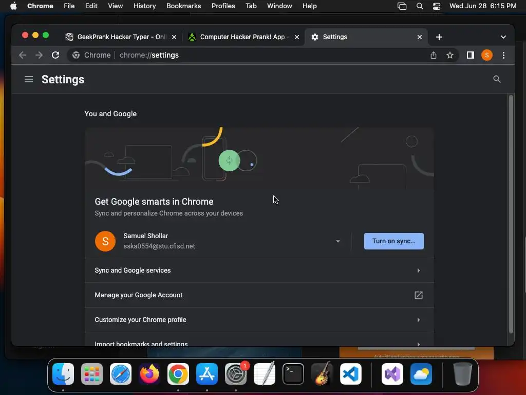The height and width of the screenshot is (395, 526).
Task: Open the tab search chevron
Action: coord(503,37)
